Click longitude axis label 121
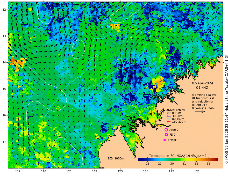 (69, 172)
